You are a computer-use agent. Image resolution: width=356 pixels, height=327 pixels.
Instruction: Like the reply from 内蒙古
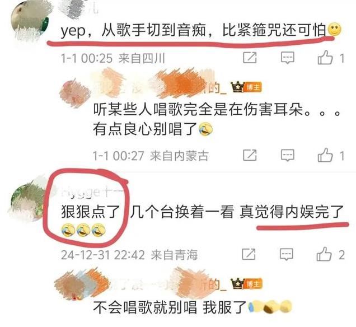[325, 155]
